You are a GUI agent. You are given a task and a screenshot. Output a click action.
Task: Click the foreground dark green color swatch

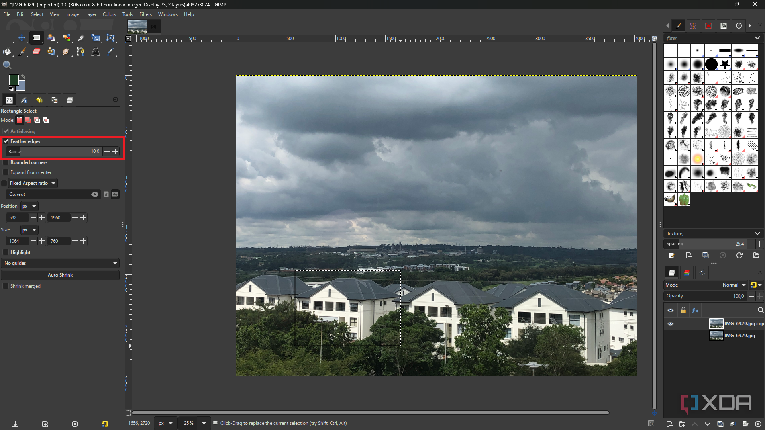13,79
